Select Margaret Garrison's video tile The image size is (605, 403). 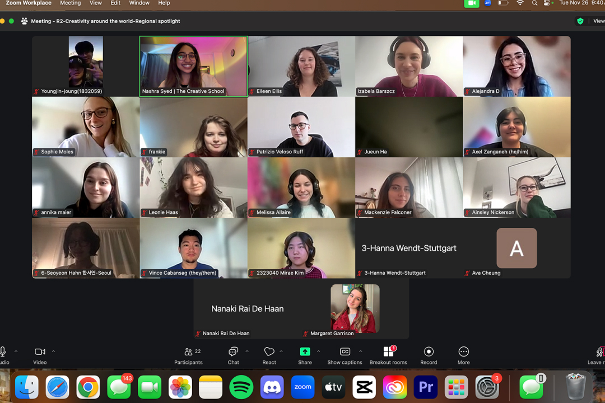pyautogui.click(x=355, y=308)
